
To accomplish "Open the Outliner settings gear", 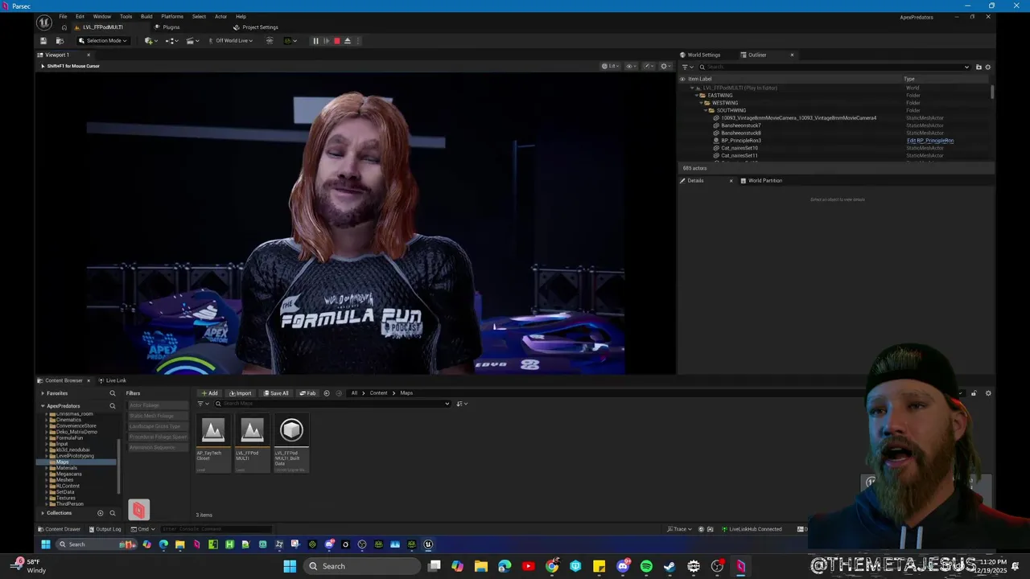I will [988, 67].
